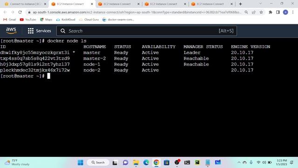
Task: Click the MANAGER STATUS column header
Action: tap(203, 47)
